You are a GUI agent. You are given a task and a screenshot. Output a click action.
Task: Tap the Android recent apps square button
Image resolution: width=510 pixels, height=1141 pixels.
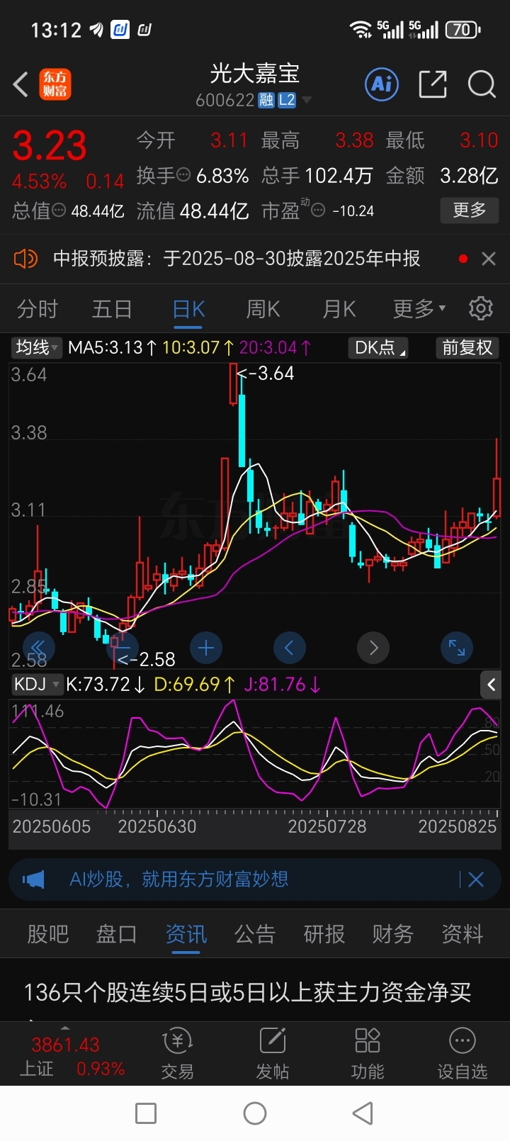pos(146,1113)
